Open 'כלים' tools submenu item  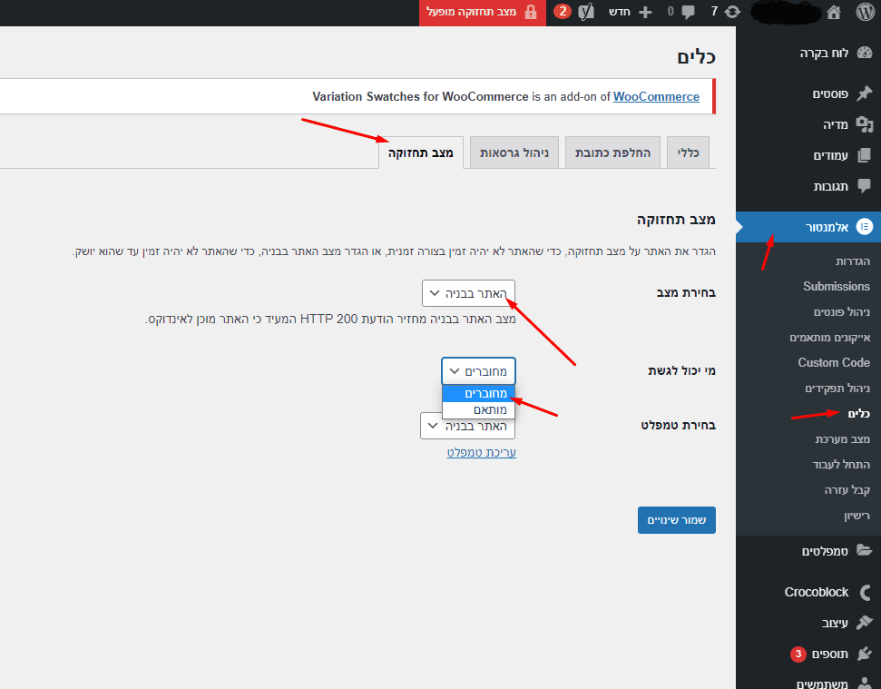[x=858, y=414]
